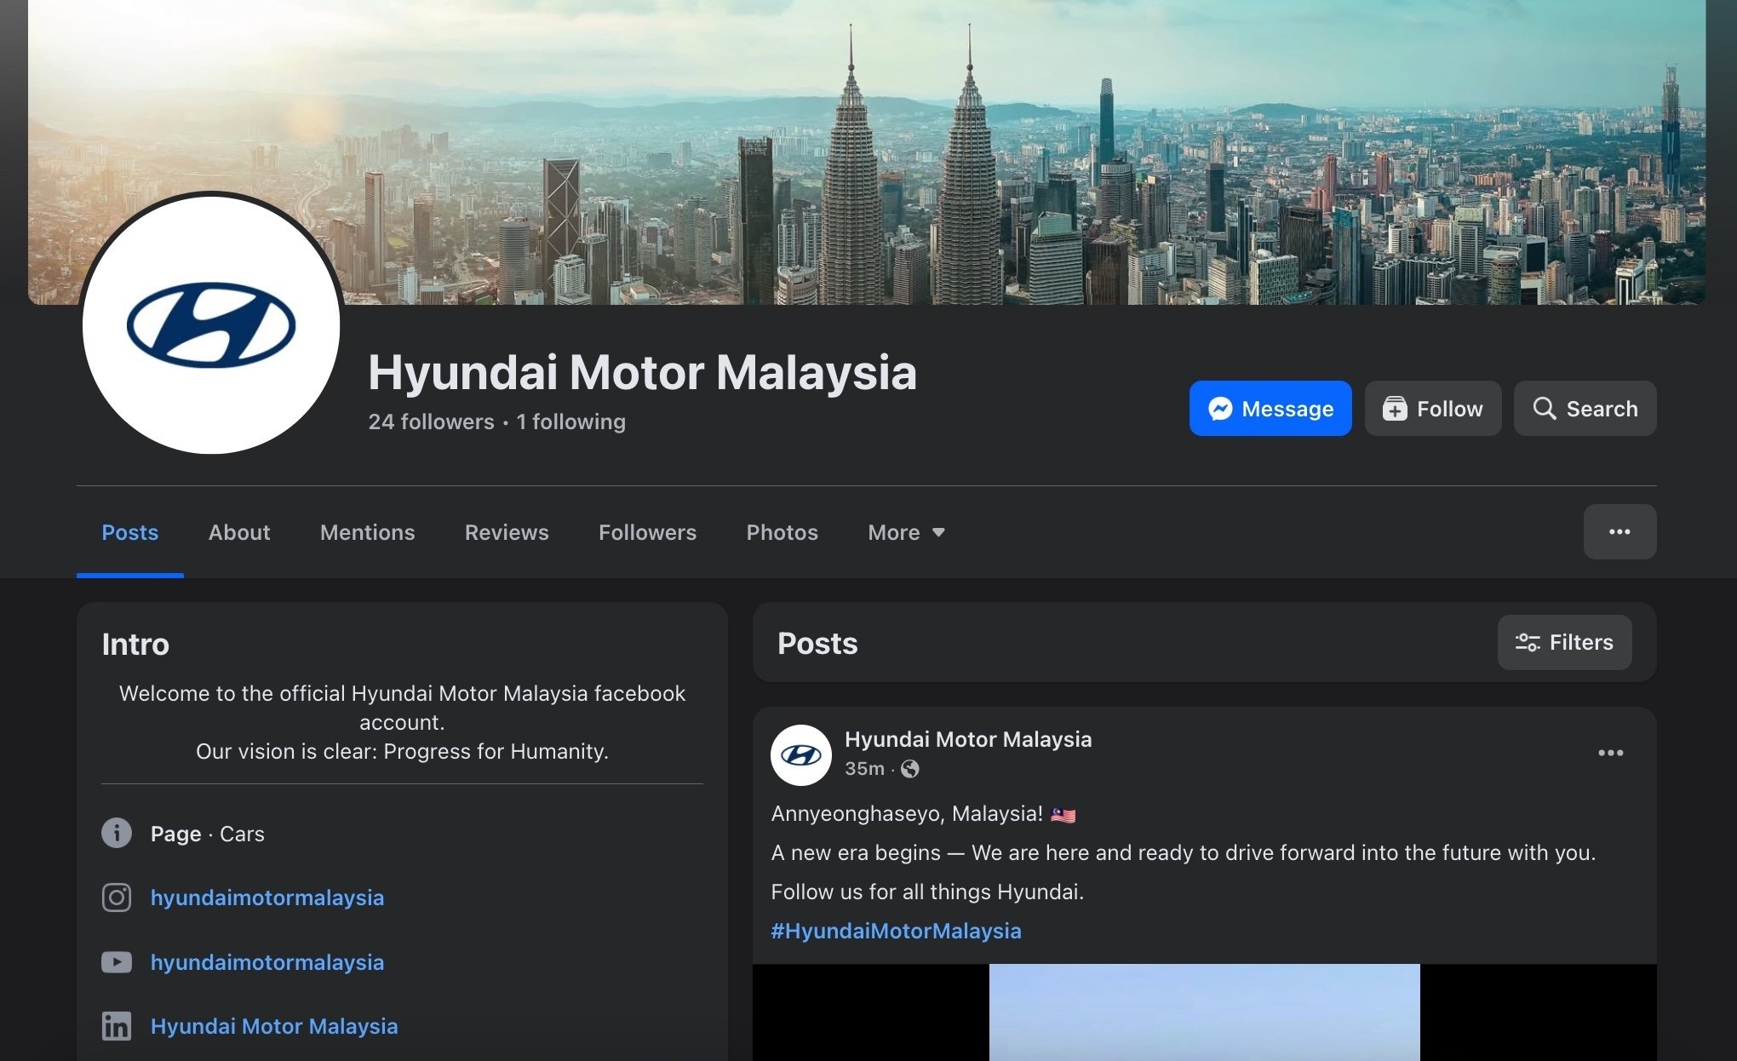Switch to the About tab
The width and height of the screenshot is (1737, 1061).
pos(239,532)
